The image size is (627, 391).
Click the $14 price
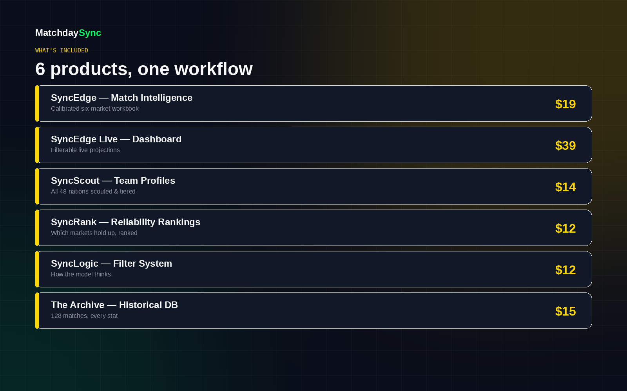[x=565, y=187]
